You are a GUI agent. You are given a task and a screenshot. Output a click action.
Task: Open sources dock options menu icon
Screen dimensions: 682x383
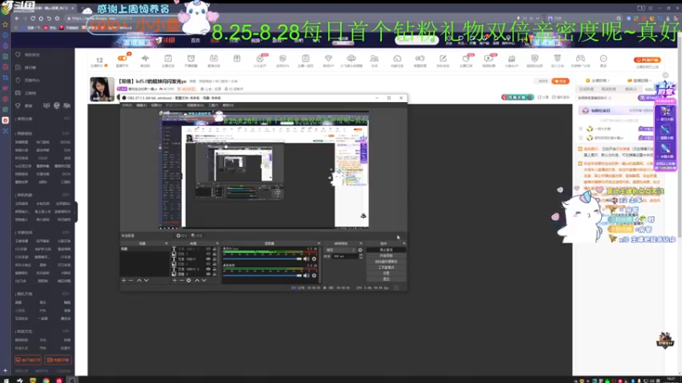217,243
